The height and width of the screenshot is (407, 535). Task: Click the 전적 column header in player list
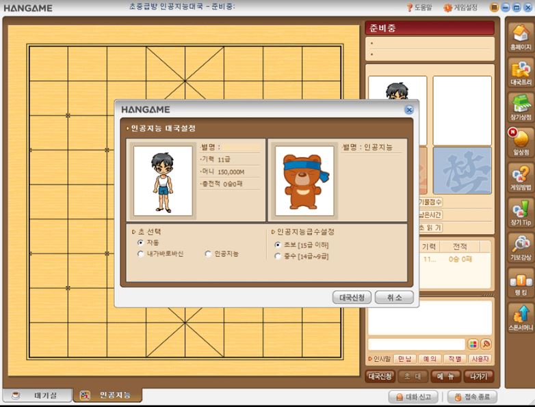point(460,247)
